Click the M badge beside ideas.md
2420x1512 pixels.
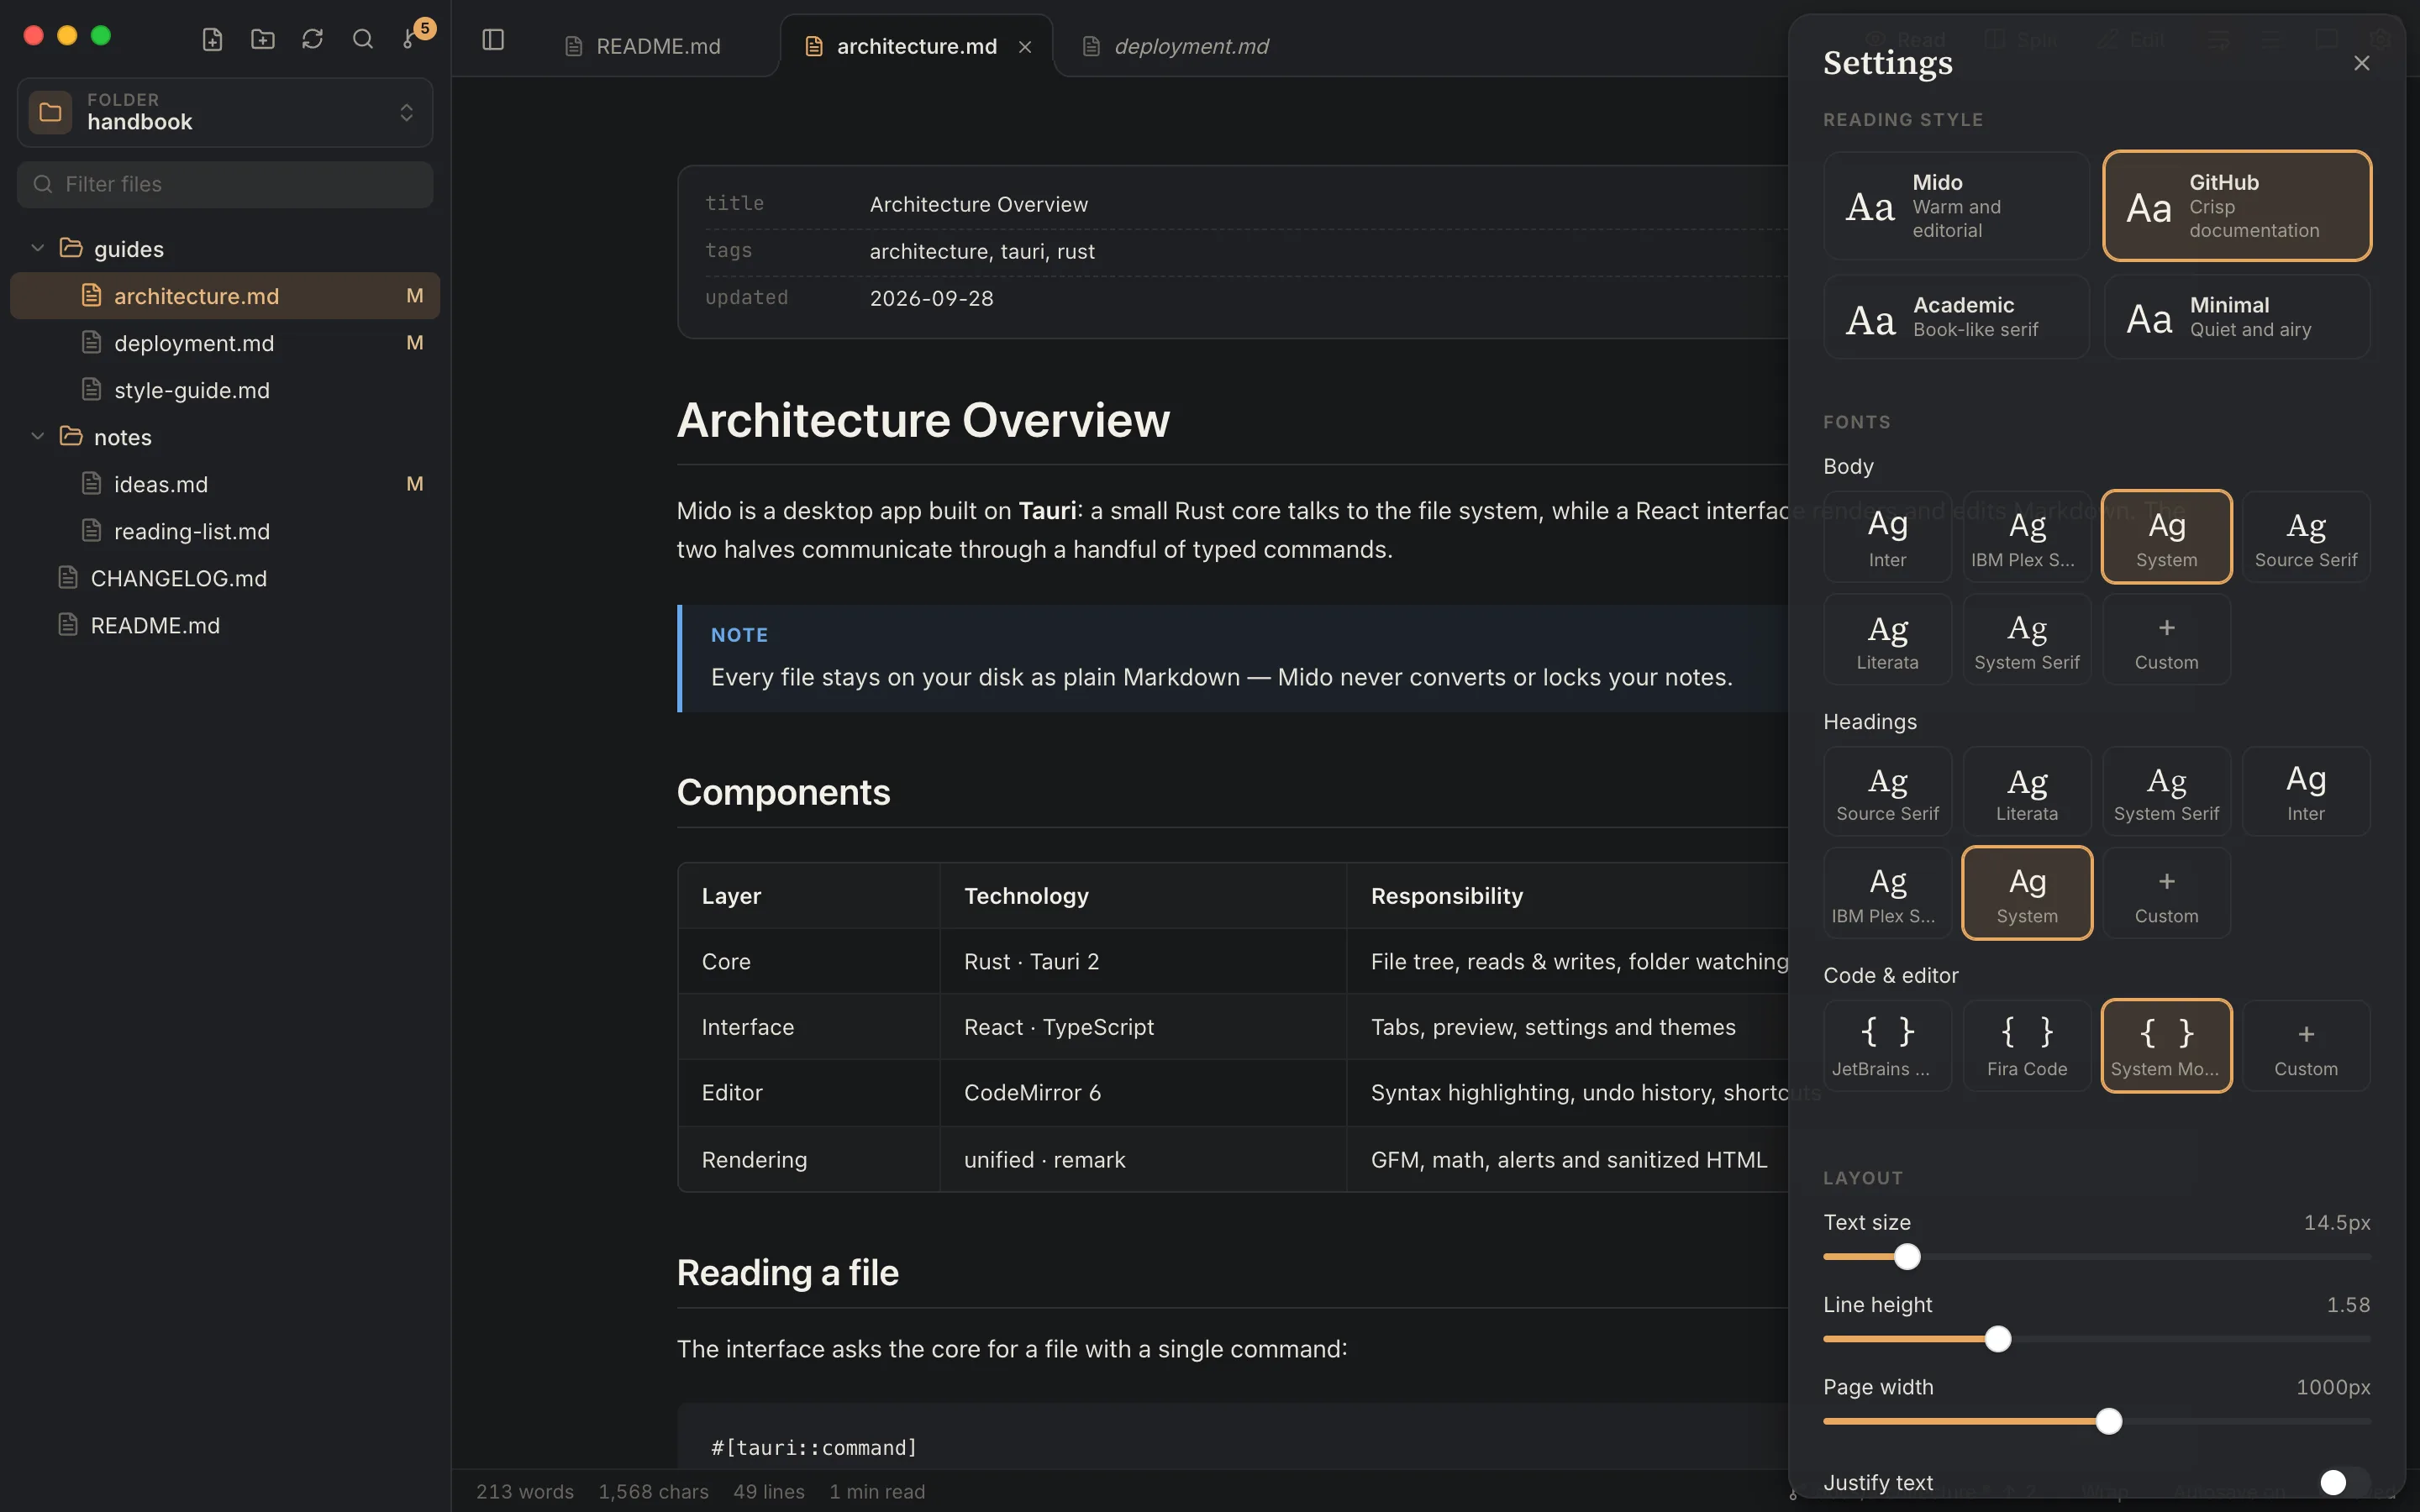coord(414,484)
